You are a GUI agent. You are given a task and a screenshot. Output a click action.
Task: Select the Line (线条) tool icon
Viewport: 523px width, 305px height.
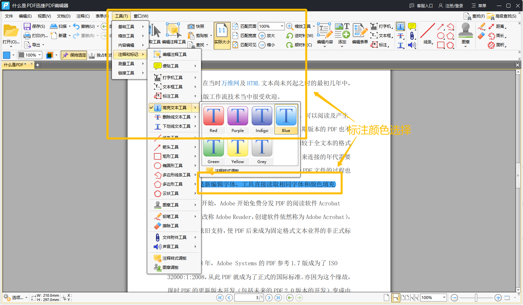point(428,31)
